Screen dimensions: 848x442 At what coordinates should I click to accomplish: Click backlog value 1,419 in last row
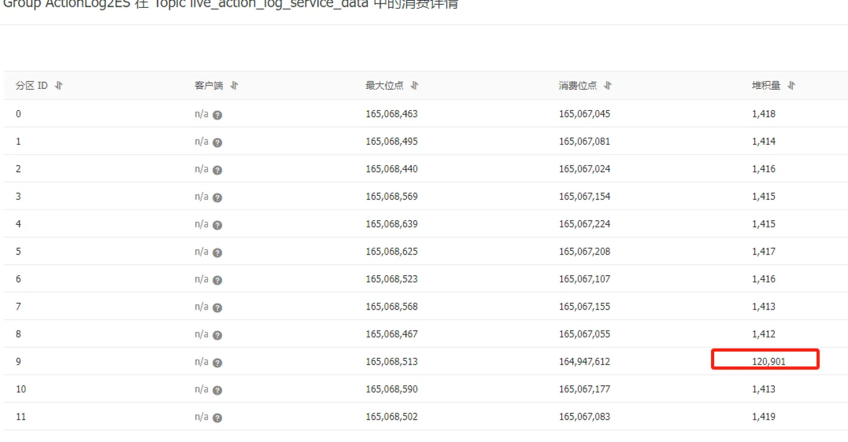point(763,417)
